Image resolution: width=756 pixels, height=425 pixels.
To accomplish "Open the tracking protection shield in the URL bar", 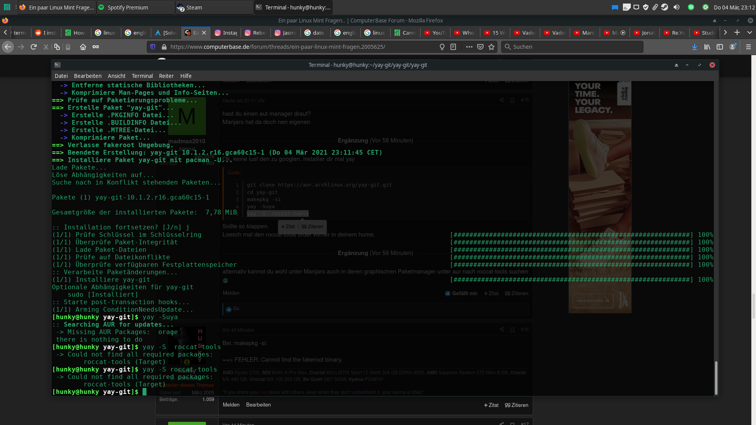I will [153, 47].
